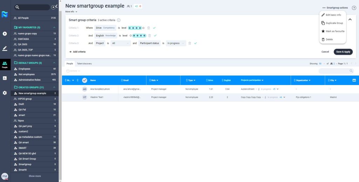Click the info icon beside active criteria
The width and height of the screenshot is (359, 182).
click(x=119, y=20)
